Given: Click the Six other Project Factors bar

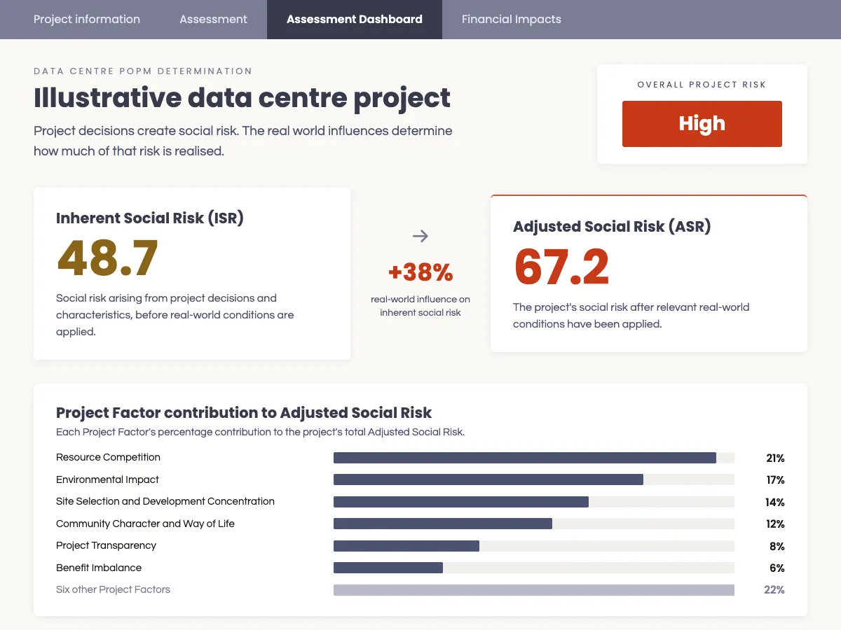Looking at the screenshot, I should [534, 590].
